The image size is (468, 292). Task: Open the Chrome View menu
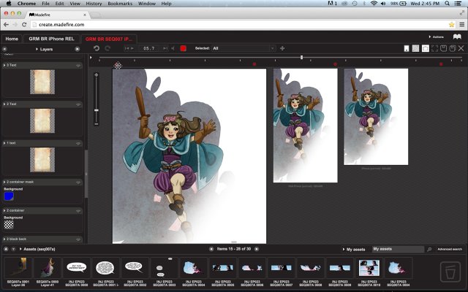coord(75,4)
